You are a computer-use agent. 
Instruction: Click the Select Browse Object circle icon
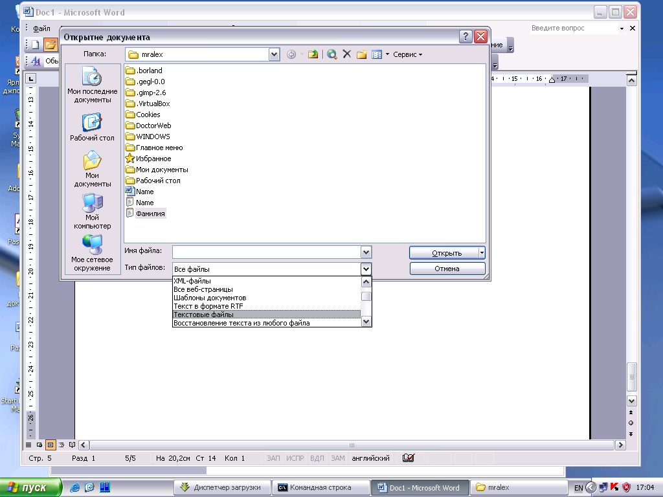(x=631, y=423)
